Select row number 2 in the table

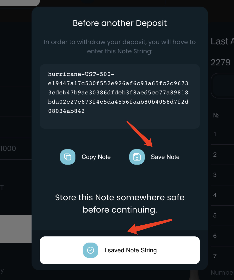(215, 155)
